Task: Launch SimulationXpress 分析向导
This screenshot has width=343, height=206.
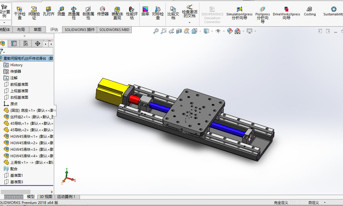Action: [x=239, y=14]
